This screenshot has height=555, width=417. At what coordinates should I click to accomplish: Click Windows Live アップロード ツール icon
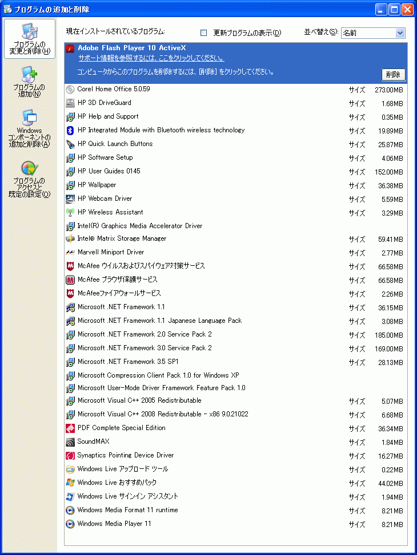pos(70,469)
